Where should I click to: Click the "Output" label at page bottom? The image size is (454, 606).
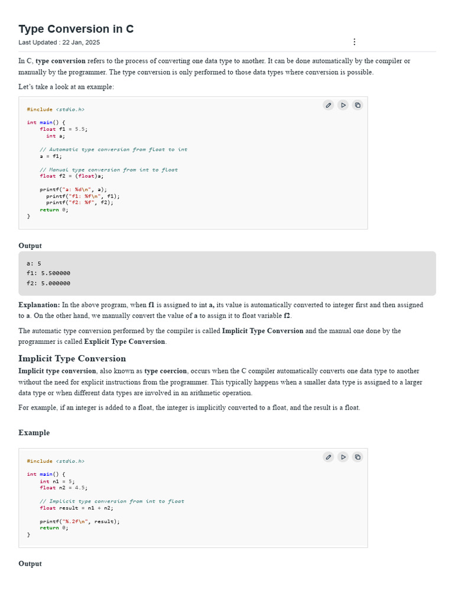point(30,564)
